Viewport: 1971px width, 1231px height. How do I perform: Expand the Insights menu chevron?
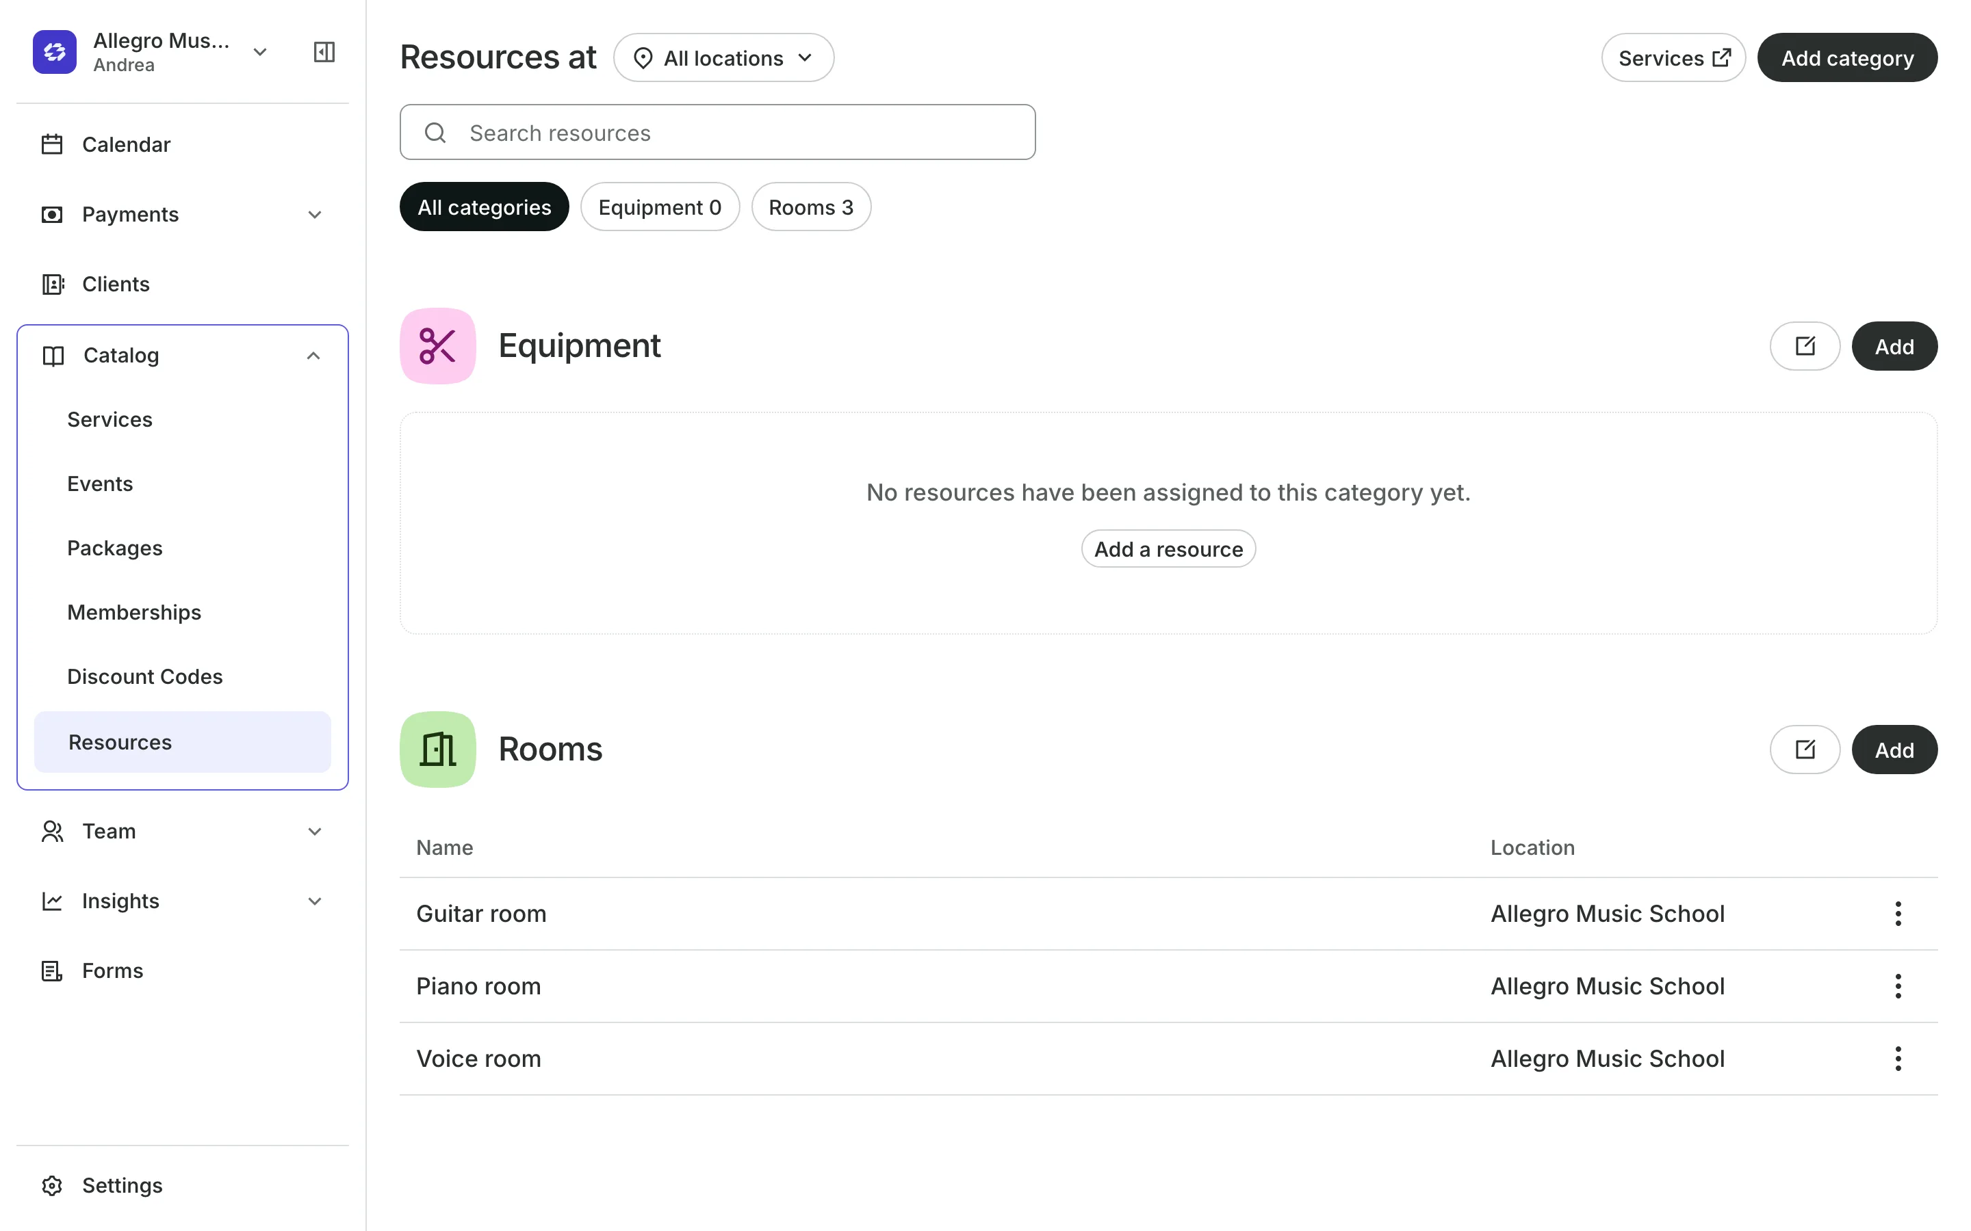pos(314,901)
